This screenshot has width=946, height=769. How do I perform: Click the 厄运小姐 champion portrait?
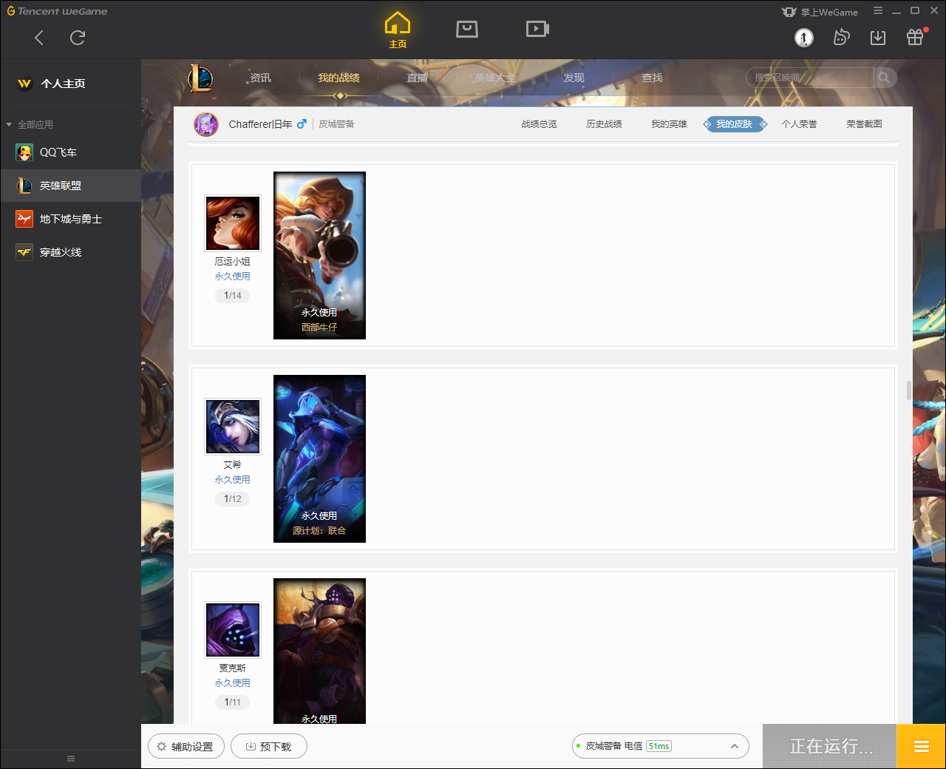[233, 223]
